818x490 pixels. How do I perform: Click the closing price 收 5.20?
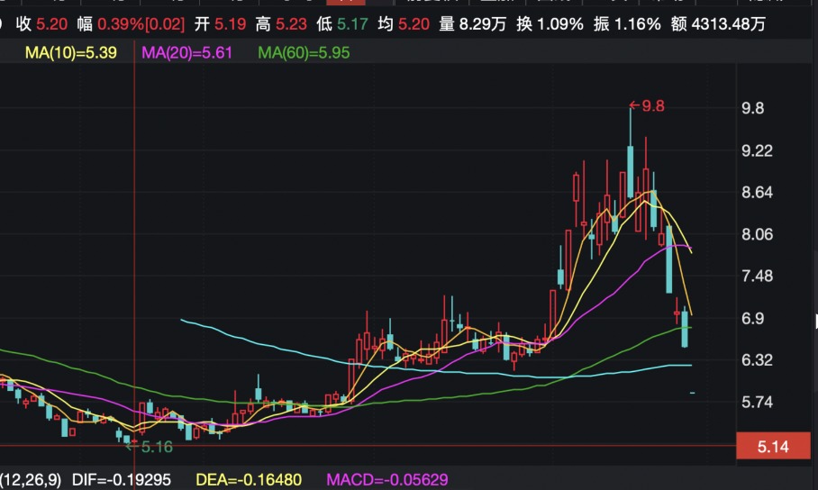(41, 24)
